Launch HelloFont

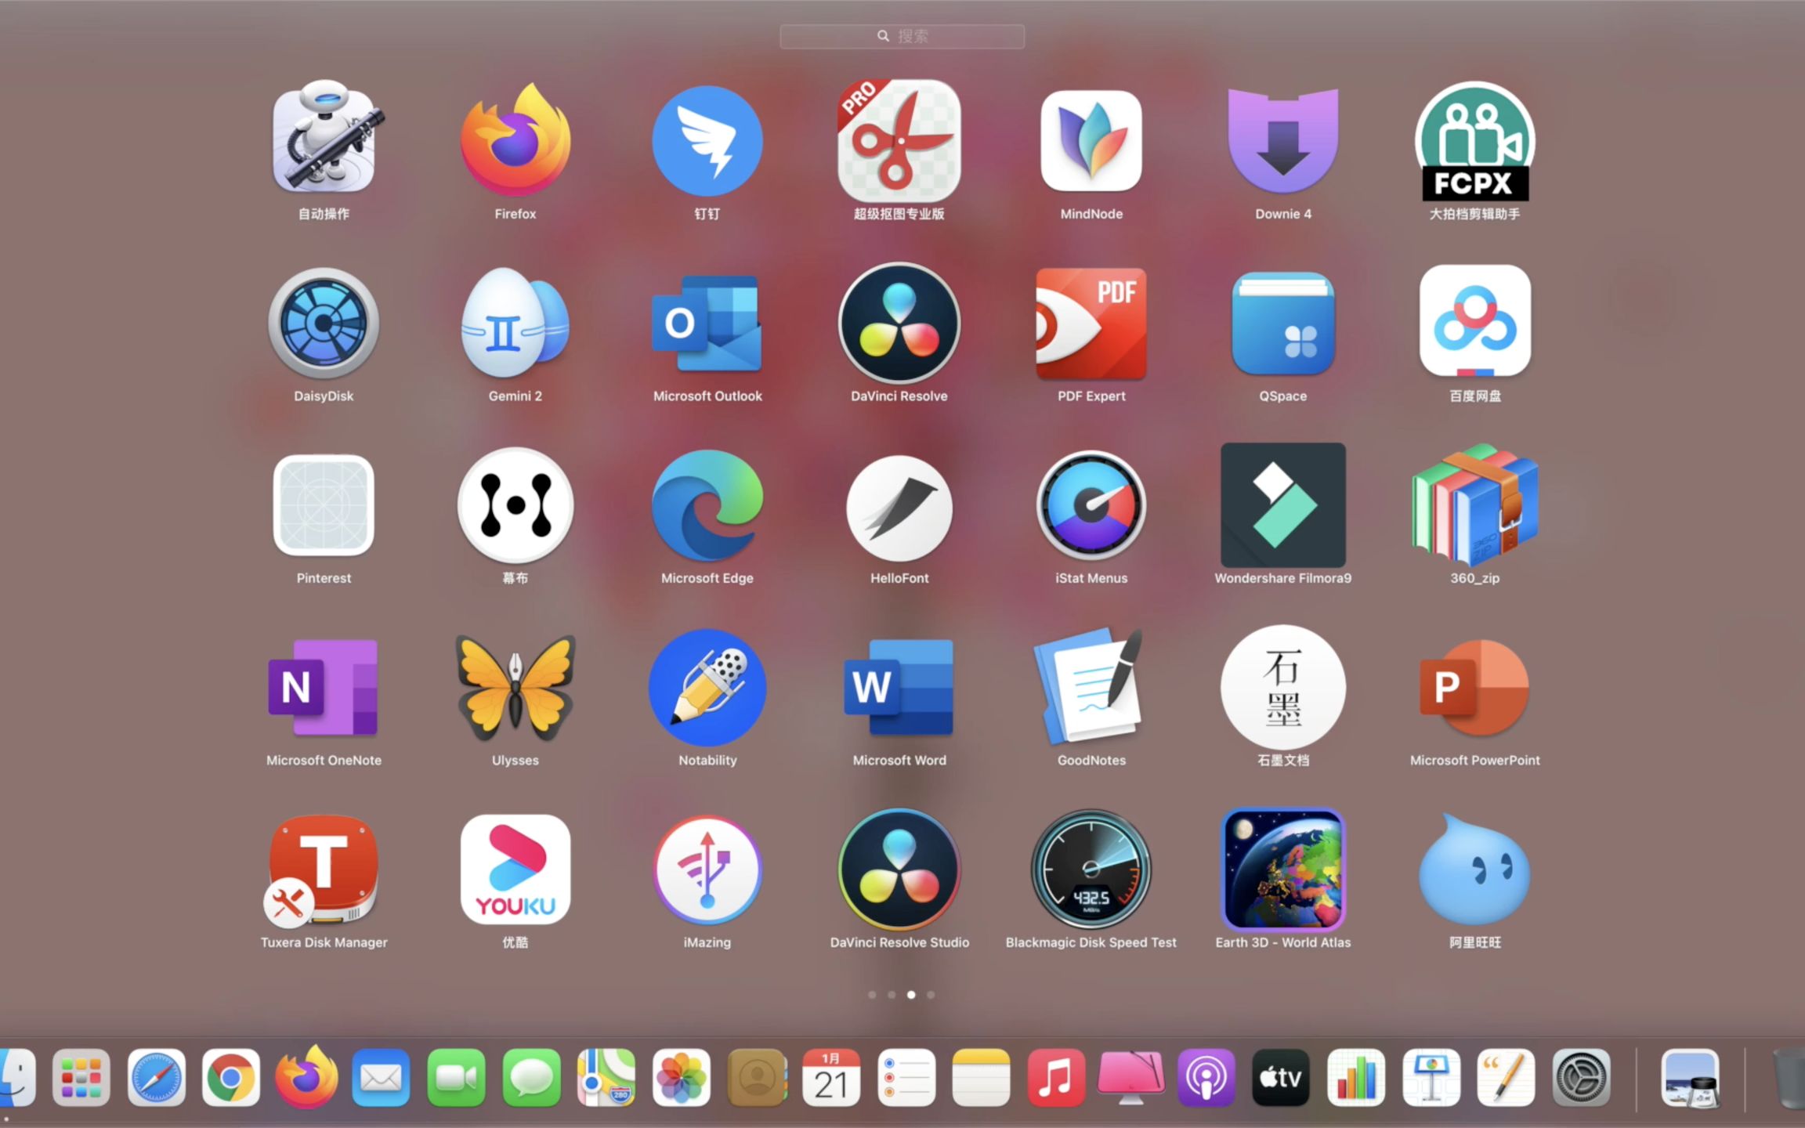(899, 507)
